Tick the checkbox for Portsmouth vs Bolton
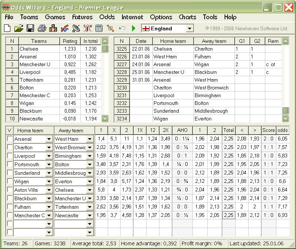The width and height of the screenshot is (296, 249). tap(10, 164)
